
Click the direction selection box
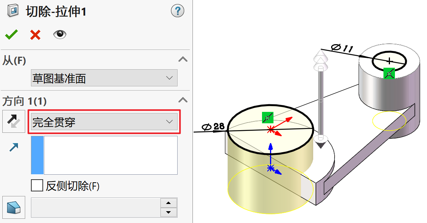110,155
